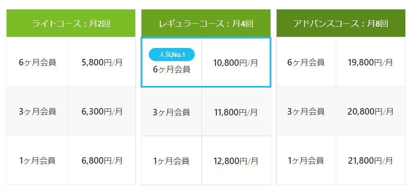This screenshot has height=194, width=416.
Task: Choose the 20,800円/月 price cell
Action: point(371,111)
